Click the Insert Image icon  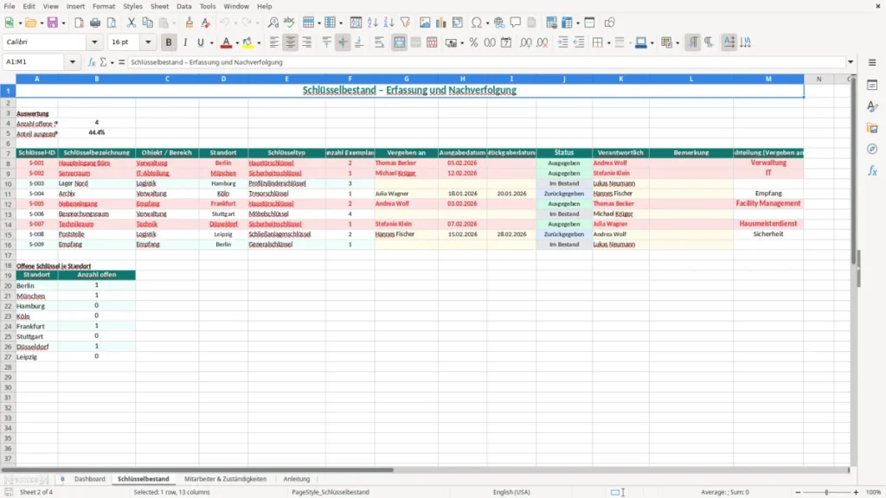pyautogui.click(x=425, y=22)
